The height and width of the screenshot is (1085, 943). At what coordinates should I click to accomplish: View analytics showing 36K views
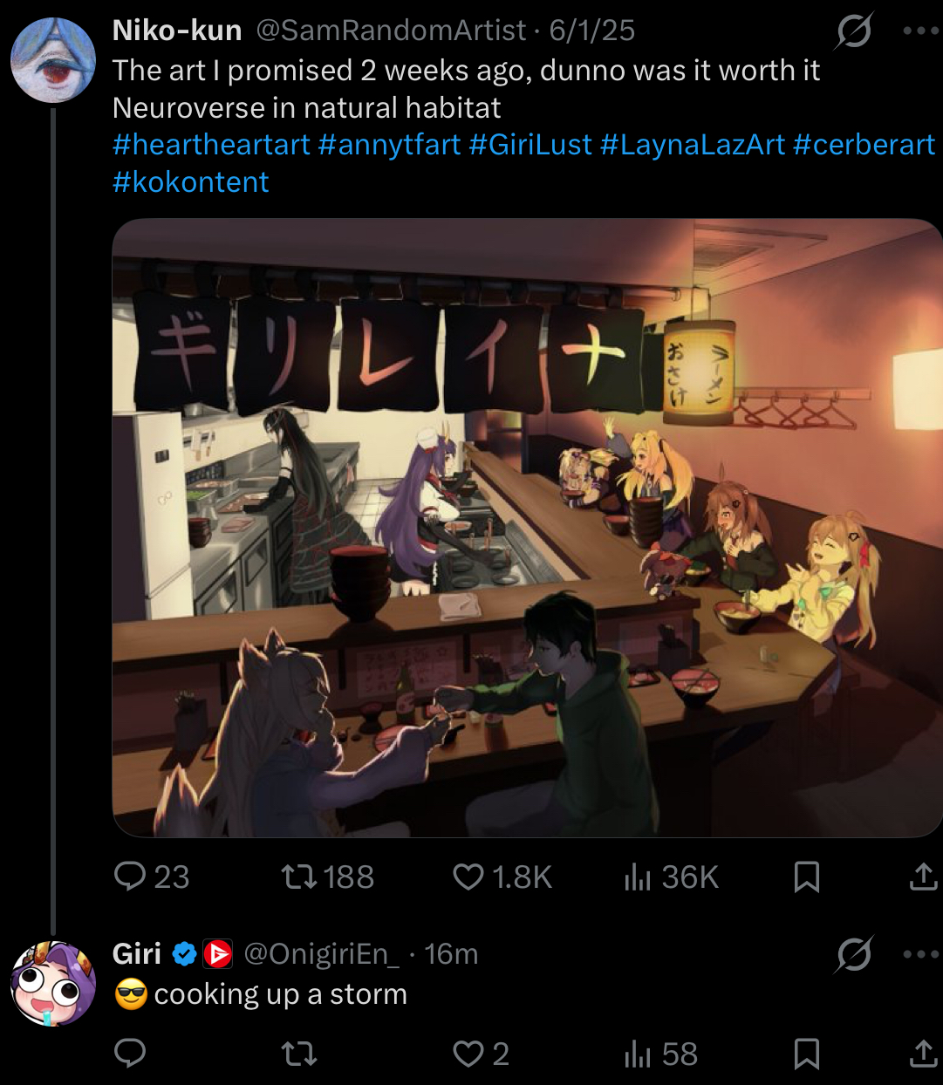coord(639,876)
